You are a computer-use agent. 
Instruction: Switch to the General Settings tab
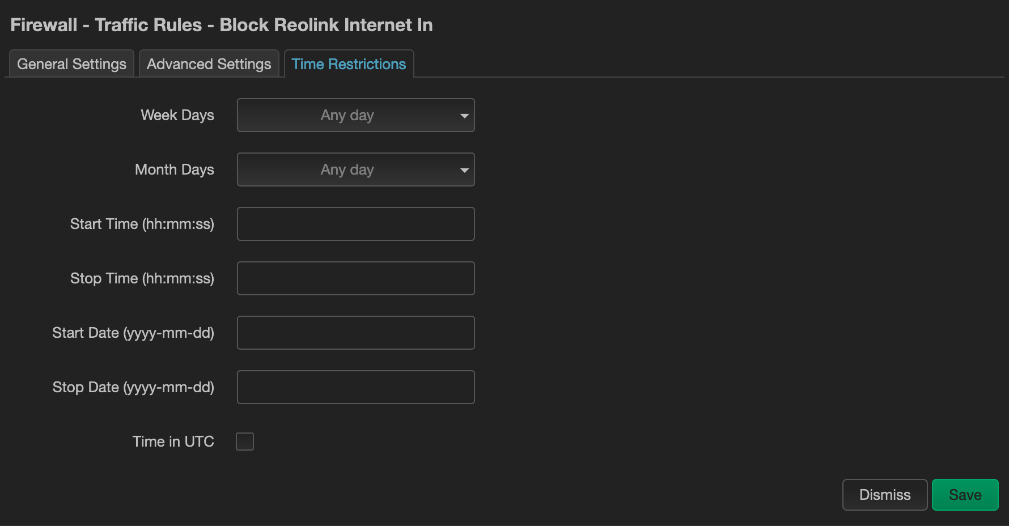(71, 64)
